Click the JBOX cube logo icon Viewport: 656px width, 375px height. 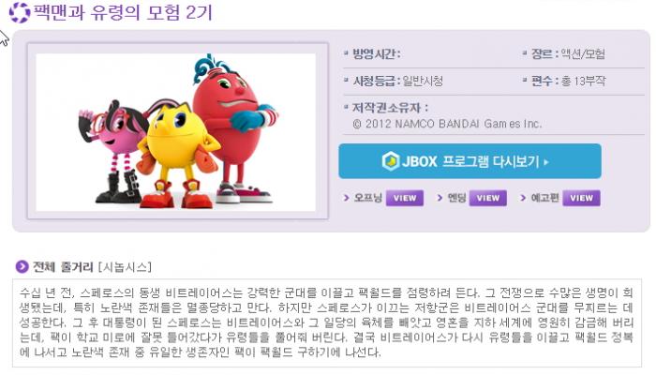(391, 161)
